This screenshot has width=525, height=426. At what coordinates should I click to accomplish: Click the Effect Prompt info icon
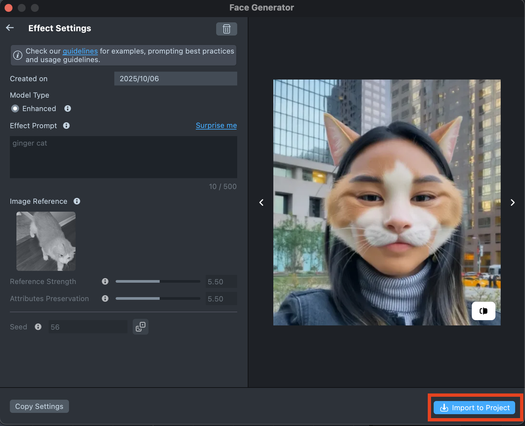pos(66,126)
